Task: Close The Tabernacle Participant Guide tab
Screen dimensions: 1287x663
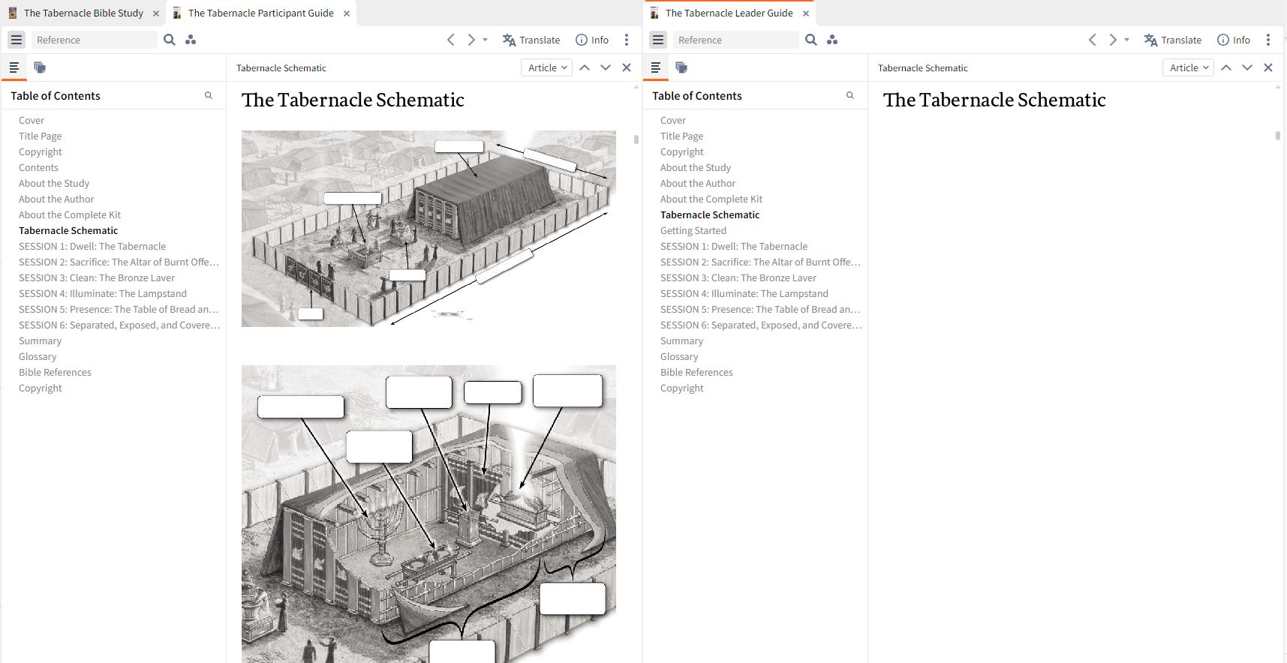Action: [x=347, y=13]
